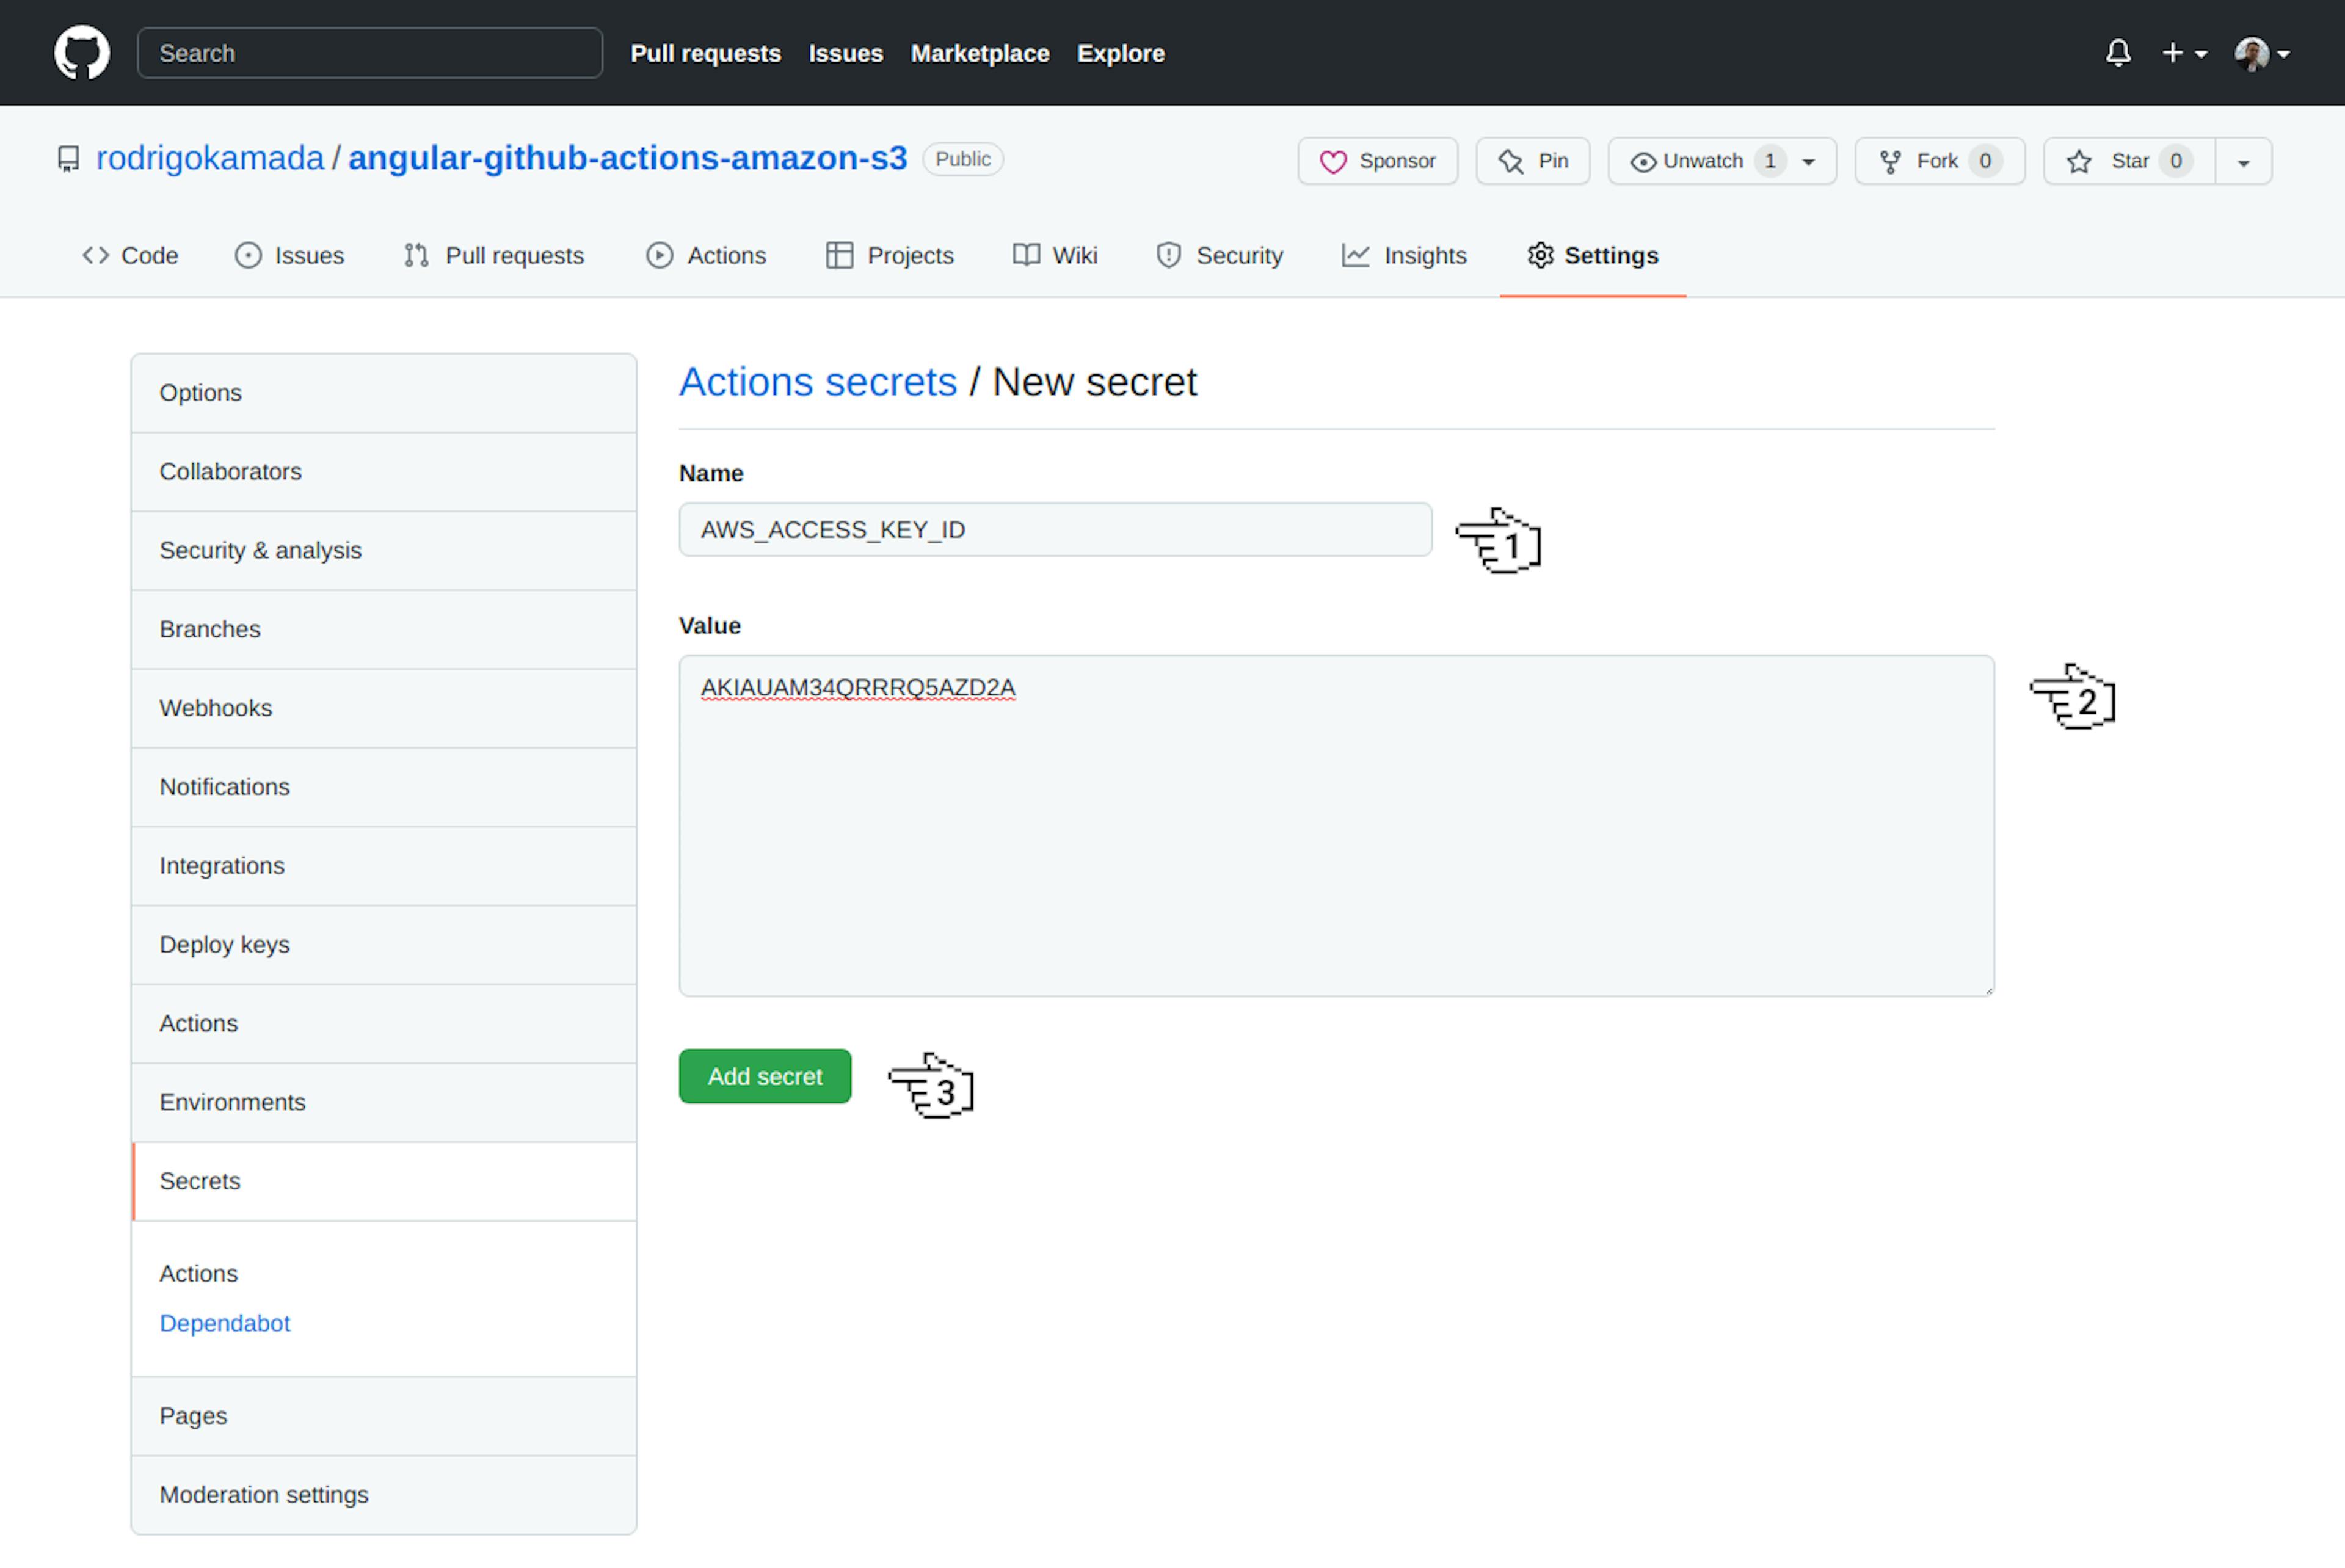
Task: Click the Value text area
Action: click(x=1336, y=826)
